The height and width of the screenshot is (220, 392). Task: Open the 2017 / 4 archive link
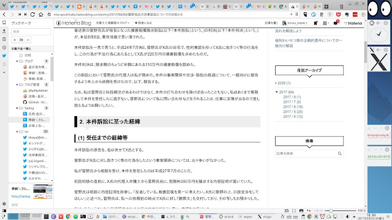(293, 117)
